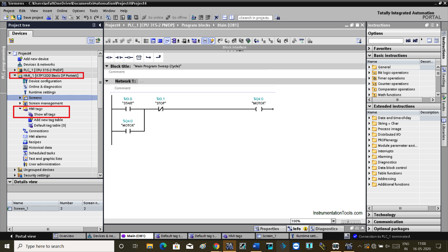Click the Go offline button
This screenshot has height=252, width=448.
coord(176,17)
